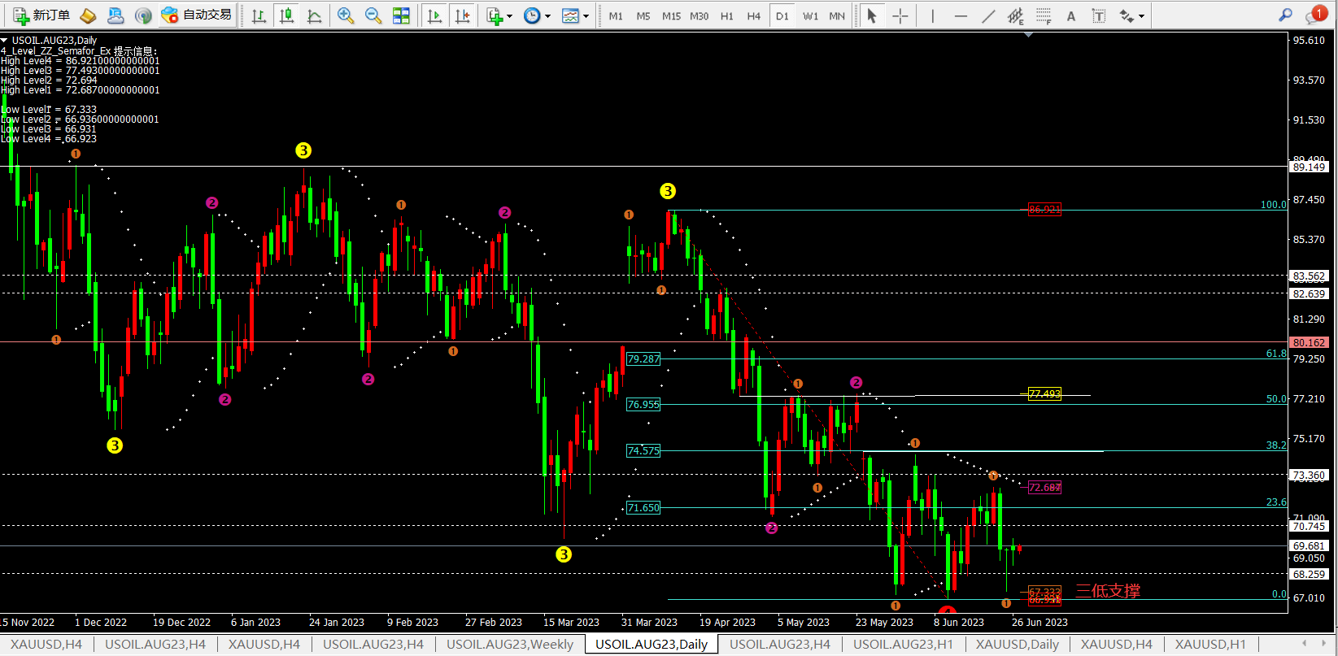The image size is (1338, 656).
Task: Open the notifications chat bubble
Action: (x=1314, y=15)
